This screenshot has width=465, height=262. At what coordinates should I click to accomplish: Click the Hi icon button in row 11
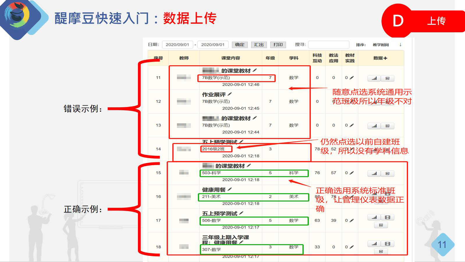pyautogui.click(x=387, y=78)
